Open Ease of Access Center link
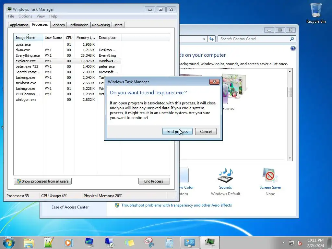The width and height of the screenshot is (332, 249). [x=70, y=207]
